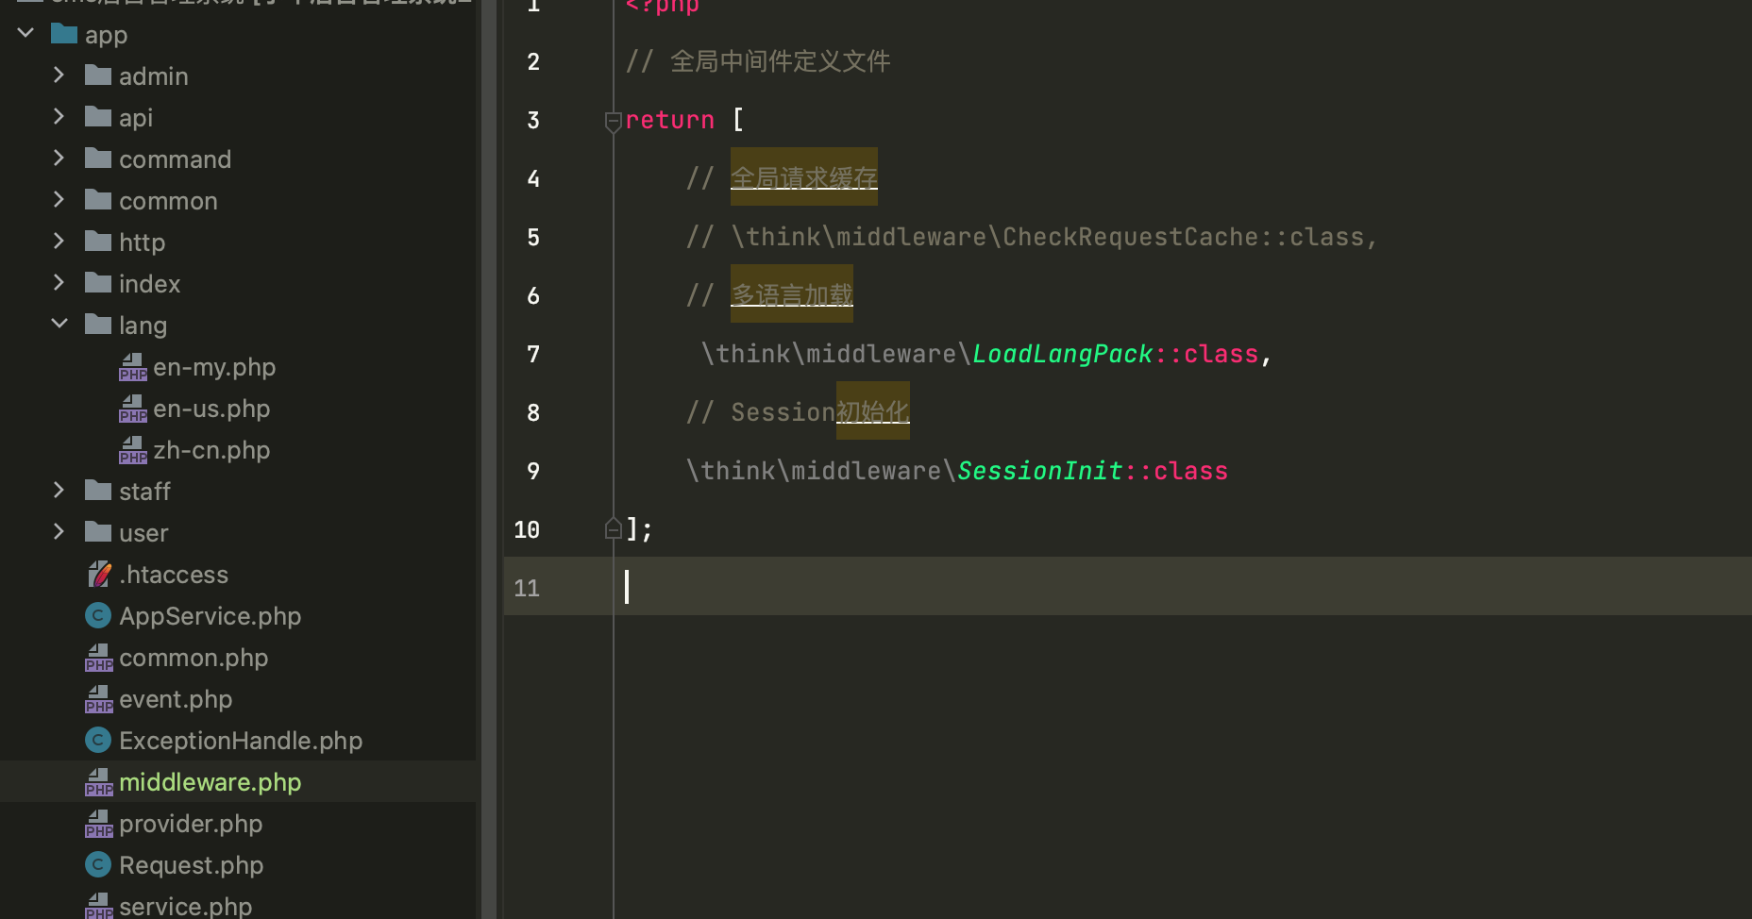Expand the command folder chevron
The height and width of the screenshot is (919, 1752).
[x=59, y=159]
